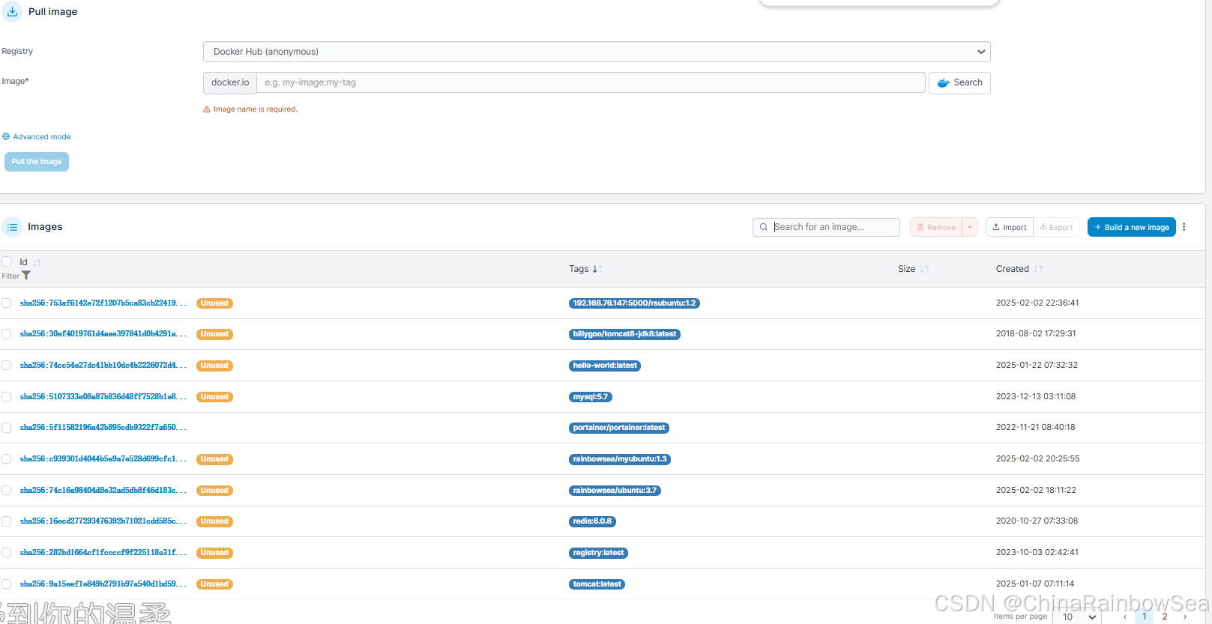This screenshot has width=1212, height=624.
Task: Open image sha256:753af6142e72 link
Action: [103, 303]
